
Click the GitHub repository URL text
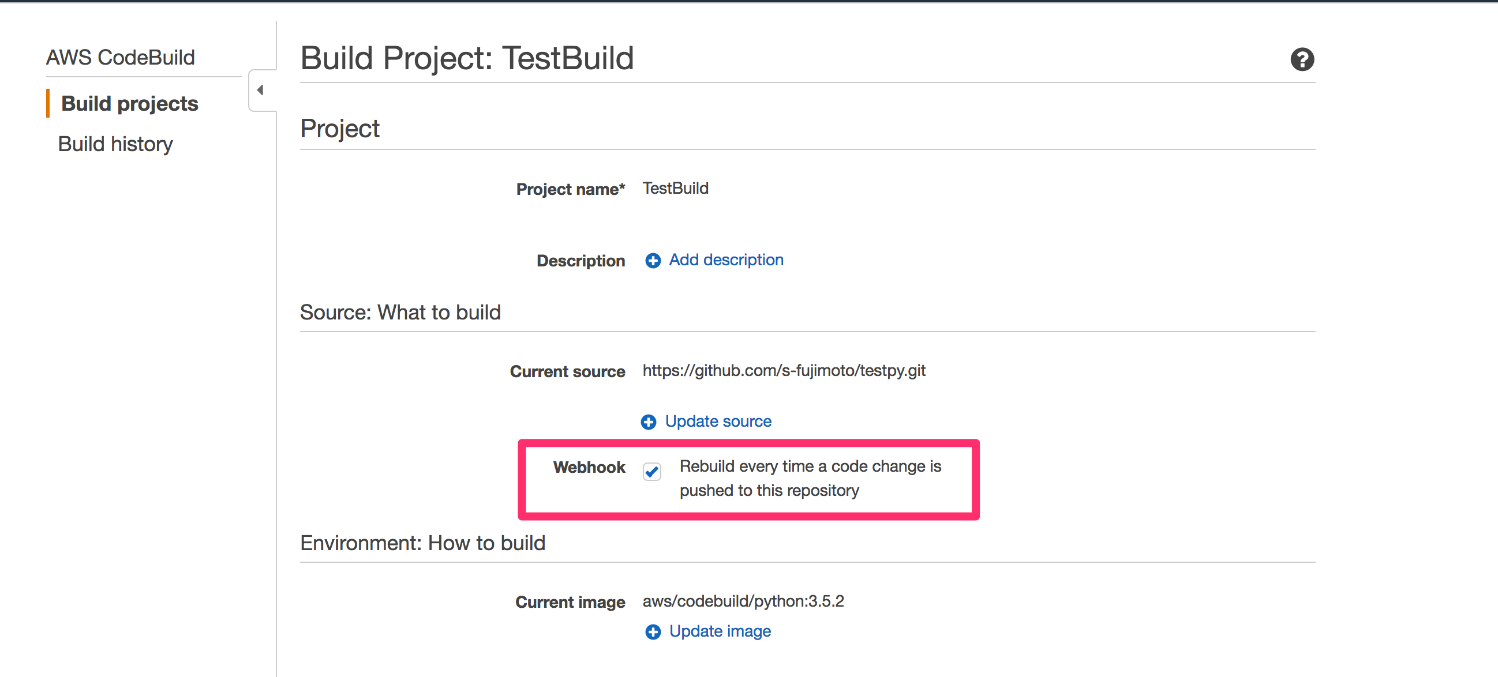click(783, 371)
